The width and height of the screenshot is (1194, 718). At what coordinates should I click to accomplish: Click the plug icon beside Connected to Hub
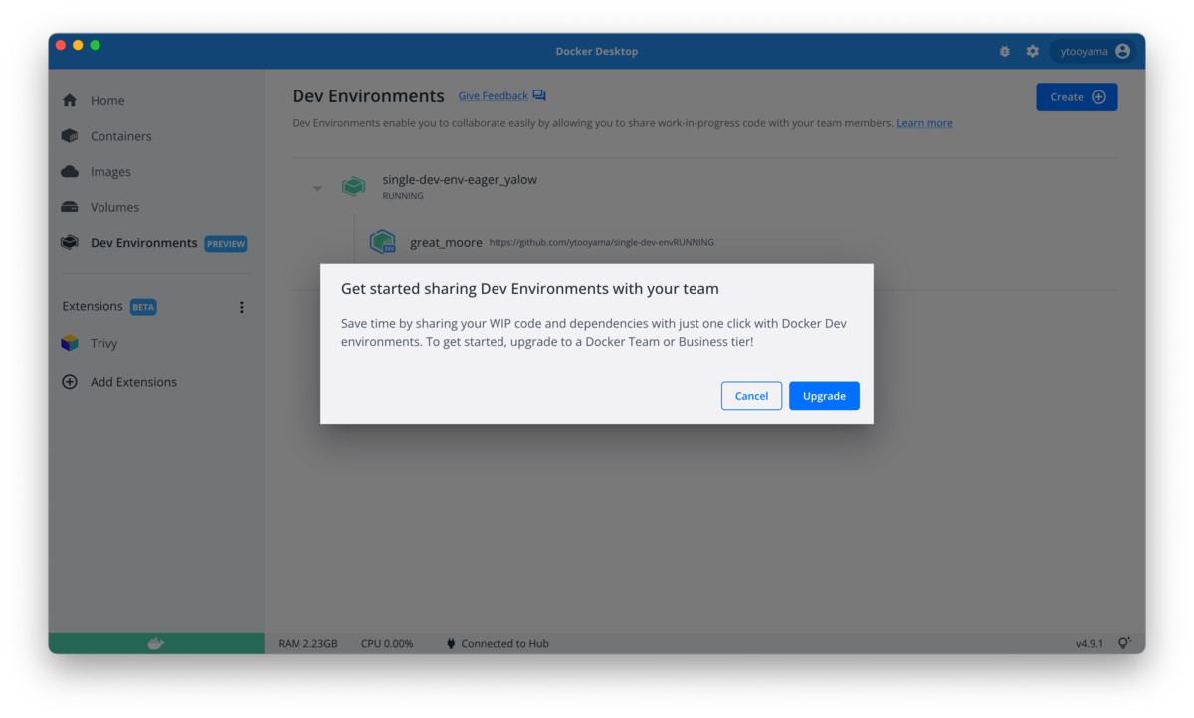coord(451,643)
